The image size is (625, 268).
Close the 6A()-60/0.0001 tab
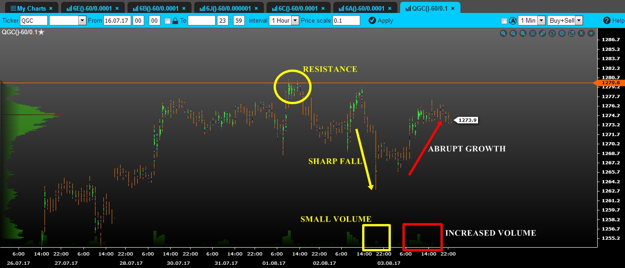pyautogui.click(x=389, y=8)
